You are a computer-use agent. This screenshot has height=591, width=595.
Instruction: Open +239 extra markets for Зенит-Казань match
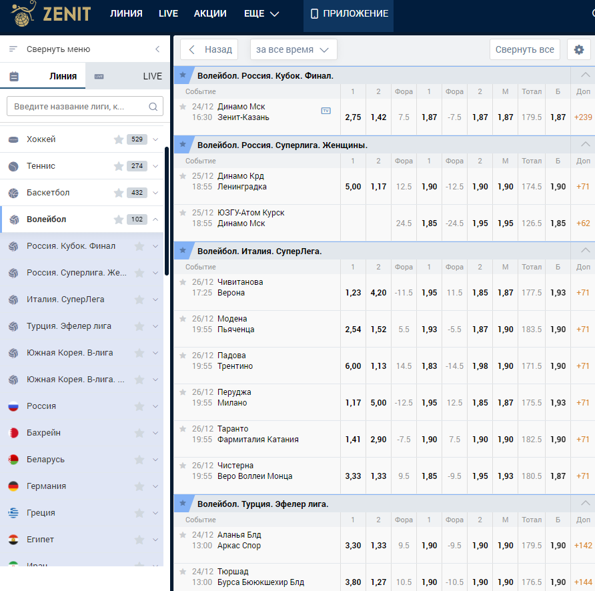(583, 117)
